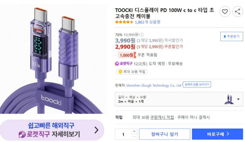Click the star rating icons
This screenshot has width=245, height=142.
pyautogui.click(x=124, y=22)
